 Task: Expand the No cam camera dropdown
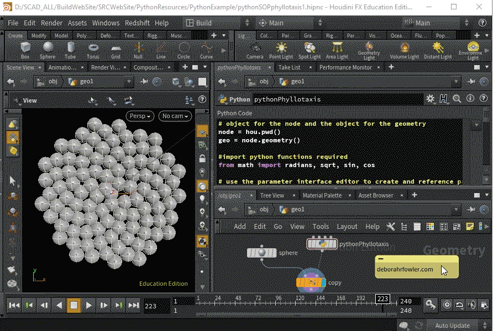tap(174, 116)
